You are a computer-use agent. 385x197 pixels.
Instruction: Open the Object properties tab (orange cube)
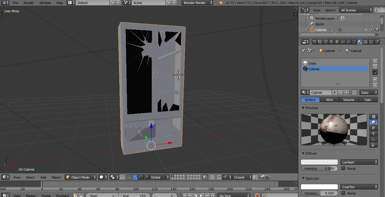point(337,42)
